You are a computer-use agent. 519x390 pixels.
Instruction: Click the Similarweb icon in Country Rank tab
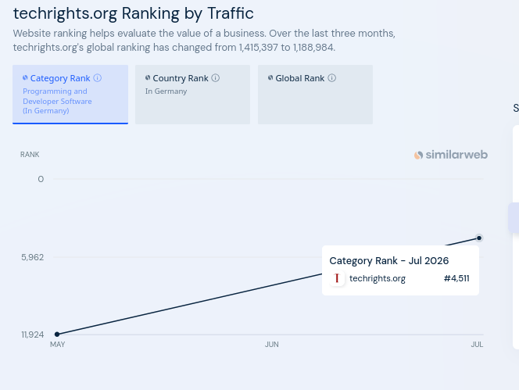click(x=148, y=78)
